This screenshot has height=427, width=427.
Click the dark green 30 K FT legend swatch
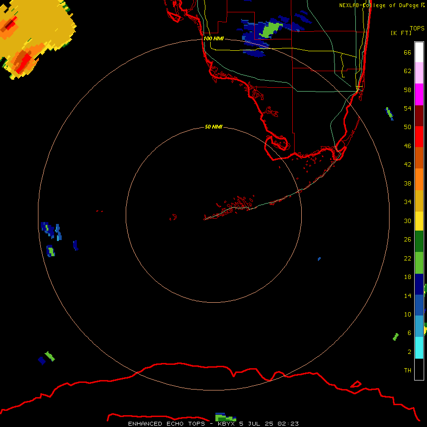[x=419, y=241]
